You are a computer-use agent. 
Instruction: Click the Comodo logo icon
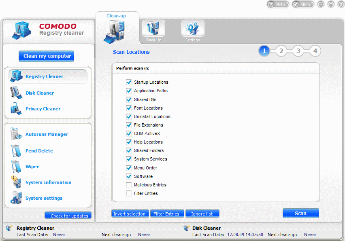pos(21,30)
